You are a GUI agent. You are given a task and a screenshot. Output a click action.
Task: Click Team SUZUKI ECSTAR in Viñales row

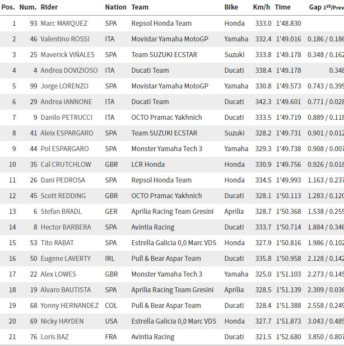click(x=164, y=55)
